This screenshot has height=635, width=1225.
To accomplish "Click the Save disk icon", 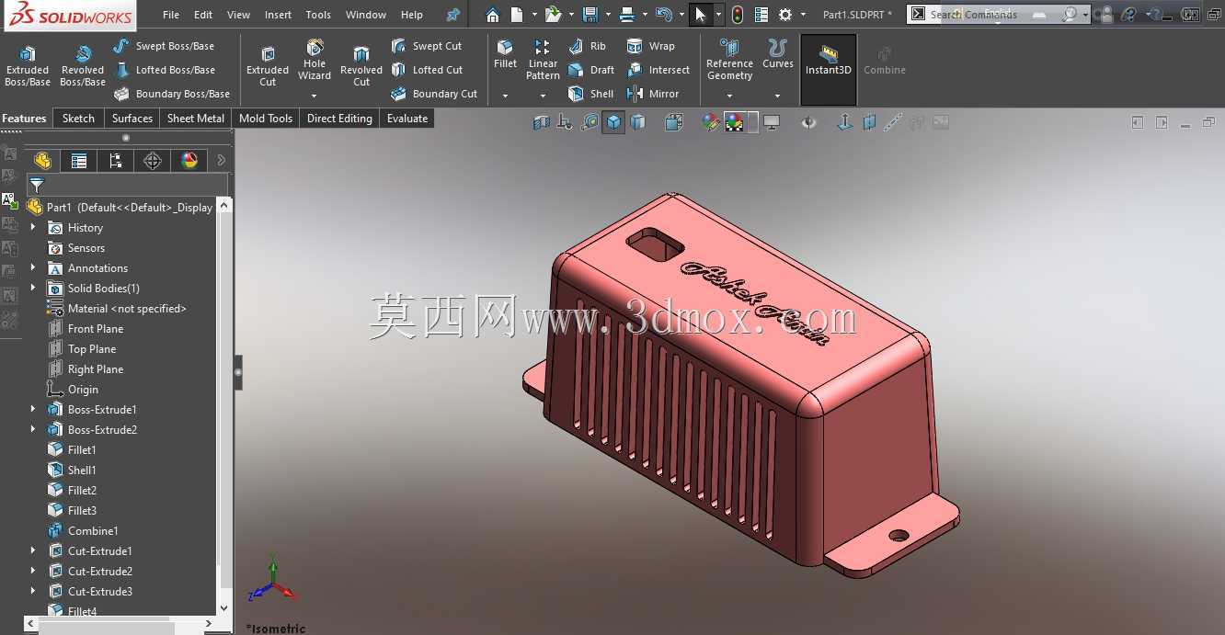I will point(590,15).
